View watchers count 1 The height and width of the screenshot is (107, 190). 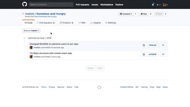click(136, 14)
